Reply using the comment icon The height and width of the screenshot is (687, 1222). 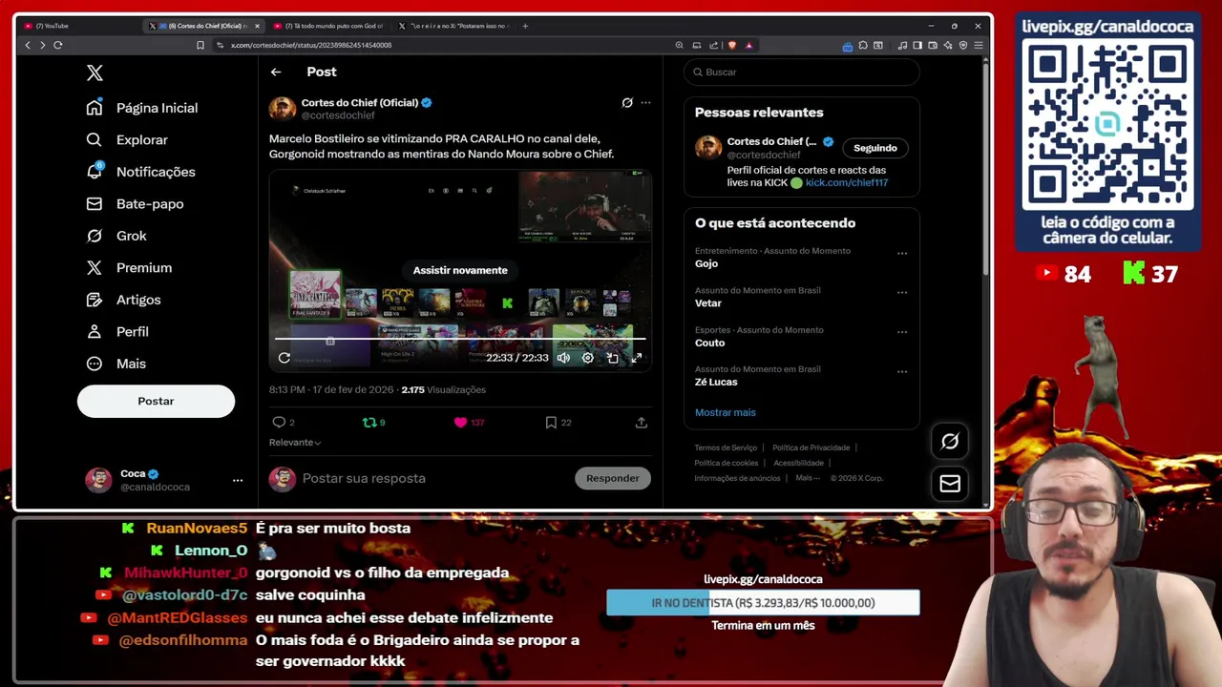279,422
